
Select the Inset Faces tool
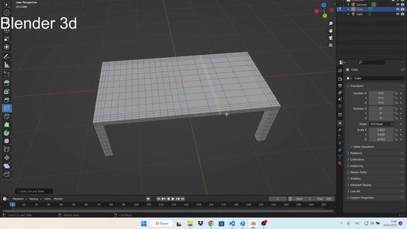tap(7, 92)
